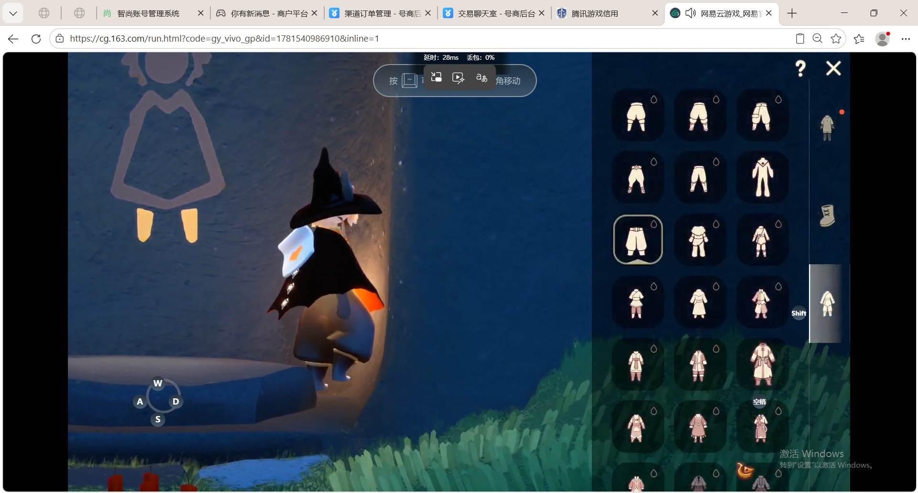Choose middle outfit in fifth row
Viewport: 918px width, 493px height.
click(x=699, y=364)
